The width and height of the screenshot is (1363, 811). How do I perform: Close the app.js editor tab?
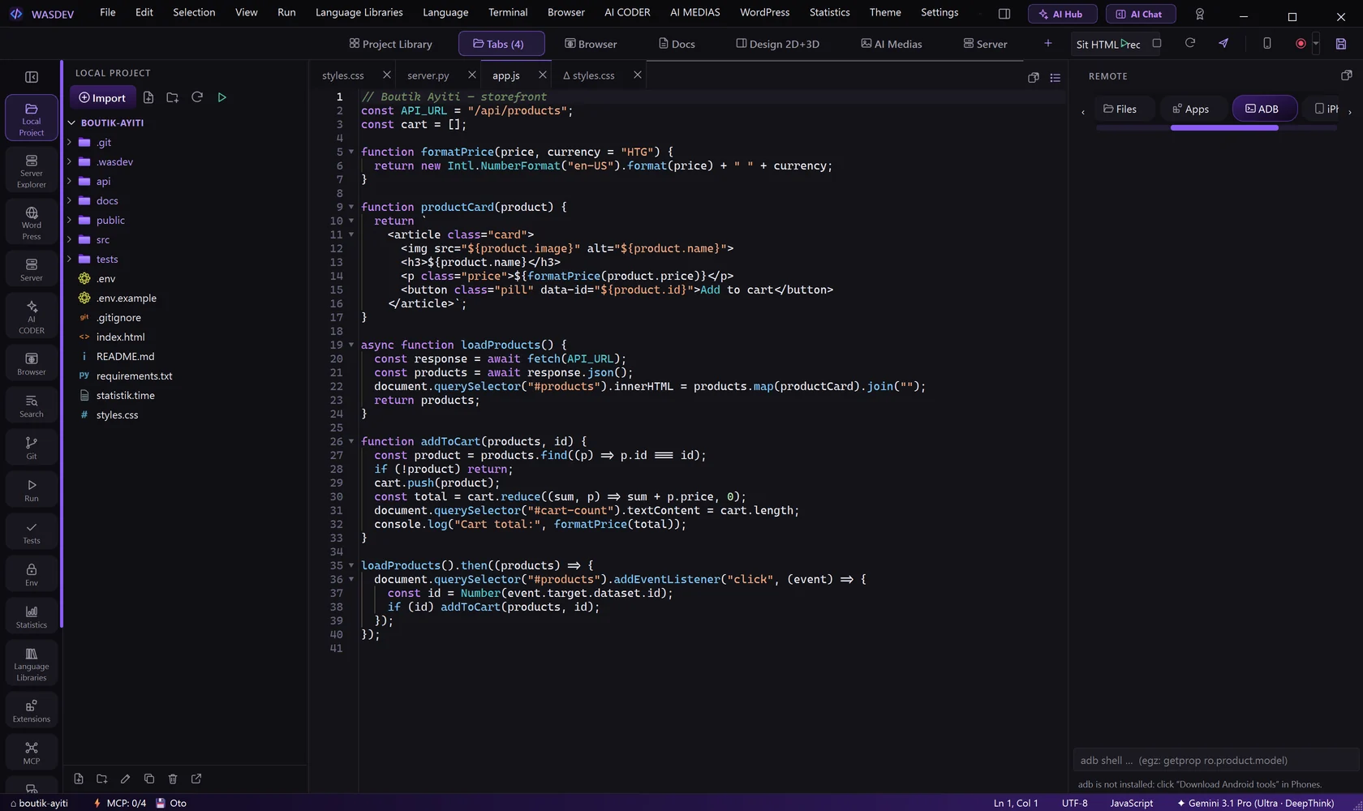click(543, 75)
